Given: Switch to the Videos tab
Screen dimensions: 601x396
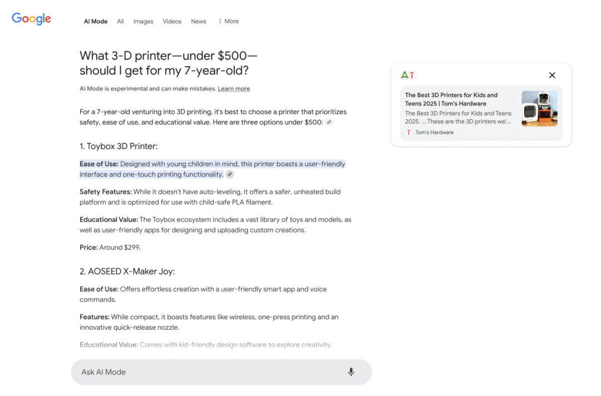Looking at the screenshot, I should [172, 22].
